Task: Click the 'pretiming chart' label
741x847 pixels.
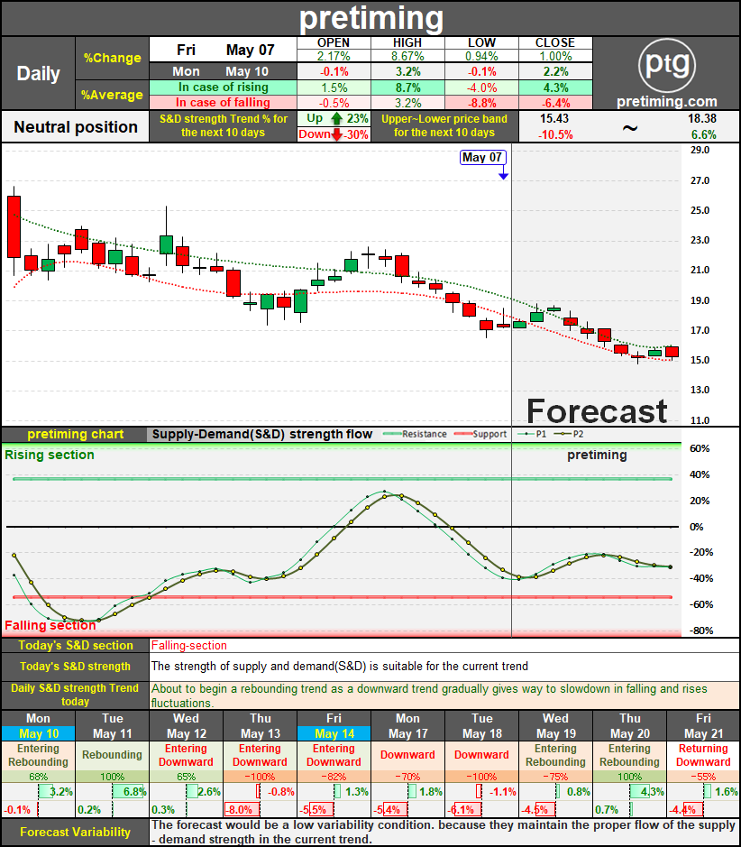Action: click(x=75, y=434)
